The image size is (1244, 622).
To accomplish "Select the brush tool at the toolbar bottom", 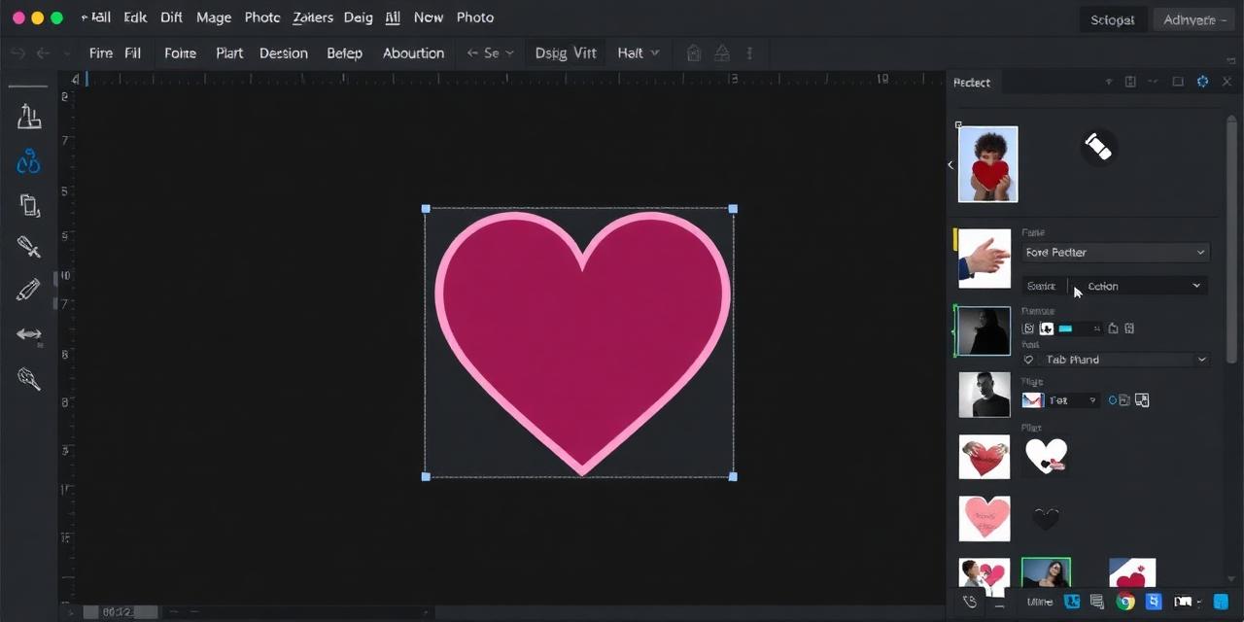I will click(x=28, y=378).
